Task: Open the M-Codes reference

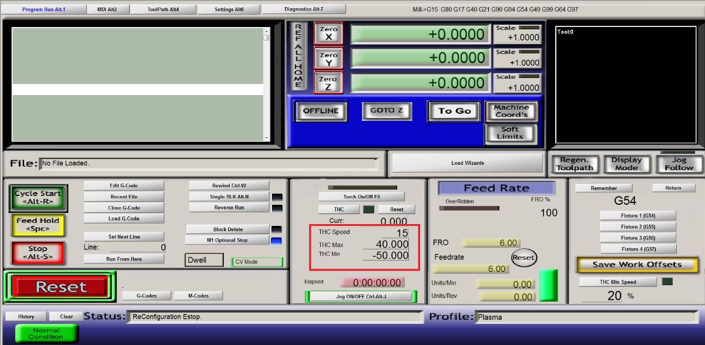Action: pos(199,296)
